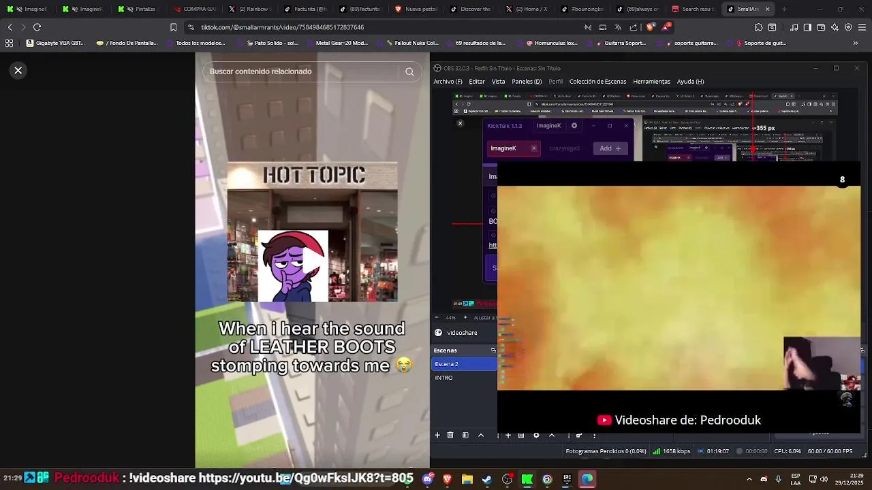Open OBS 'Herramientas' menu
Image resolution: width=872 pixels, height=490 pixels.
[652, 82]
